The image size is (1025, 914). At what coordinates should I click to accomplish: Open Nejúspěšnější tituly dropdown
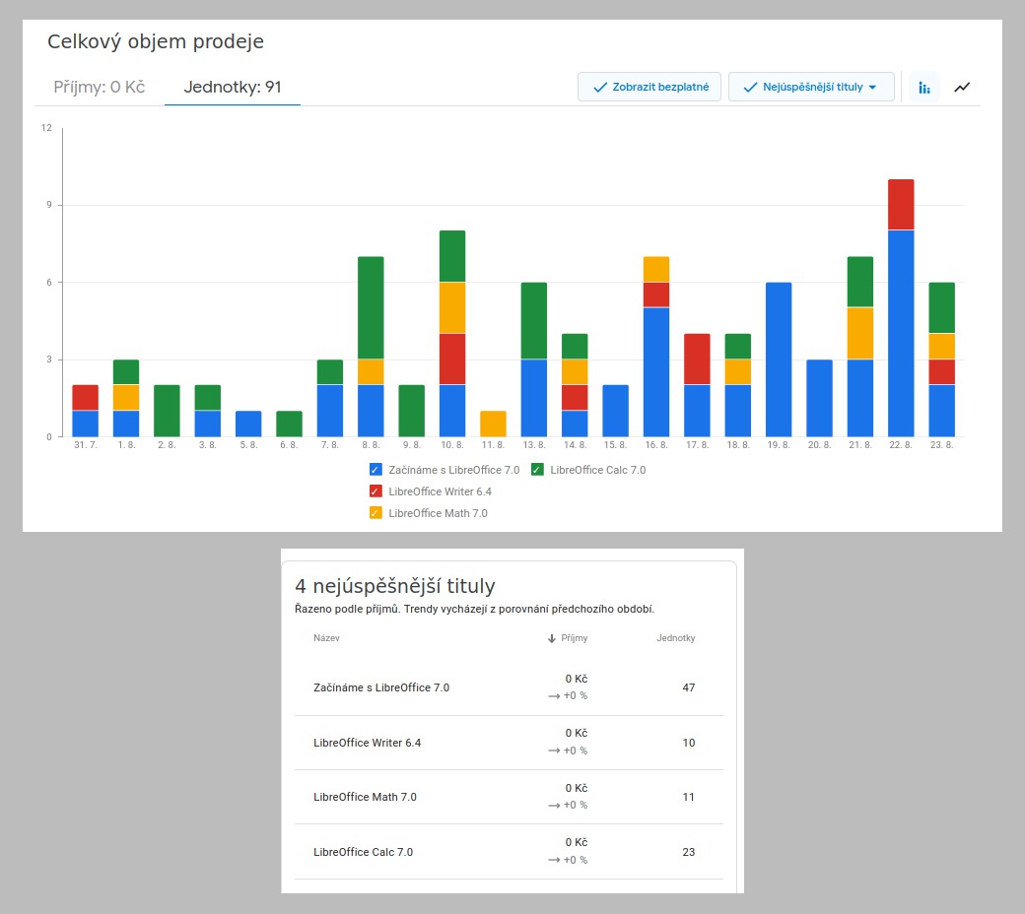point(811,87)
